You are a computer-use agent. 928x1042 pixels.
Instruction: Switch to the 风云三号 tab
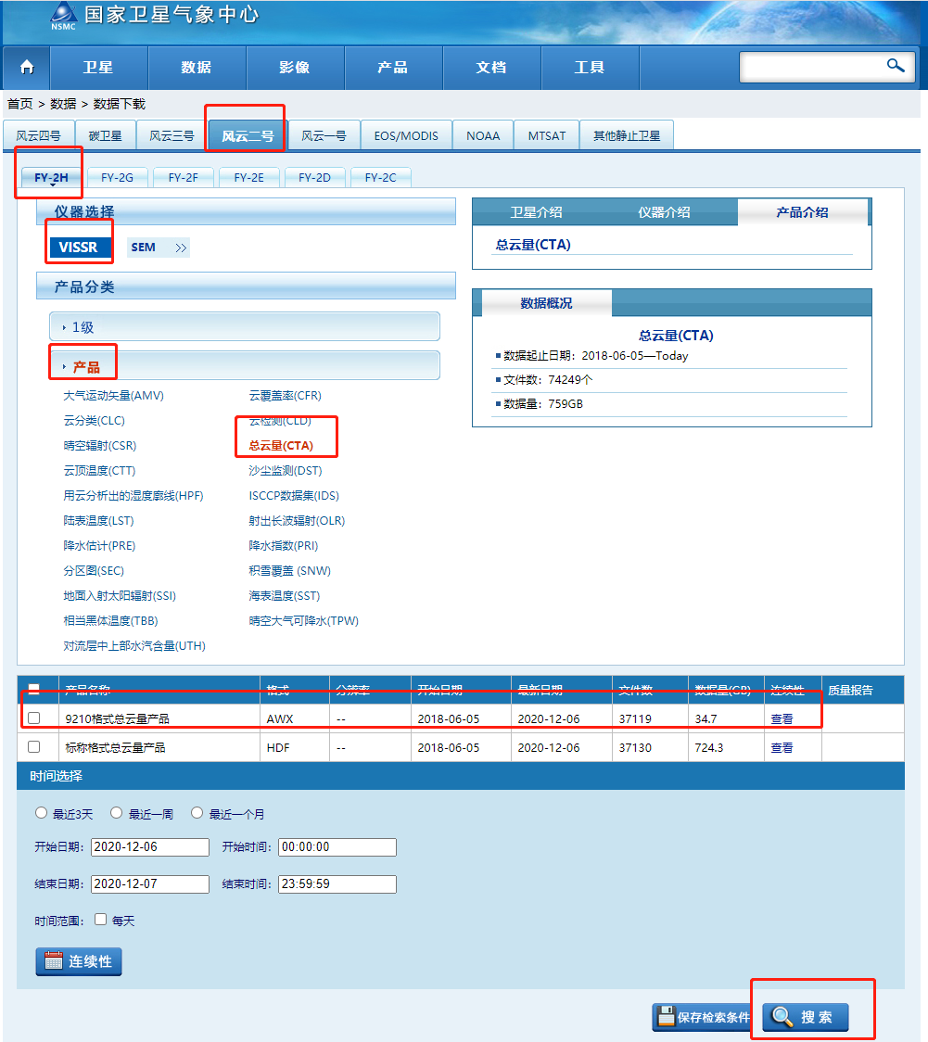(x=172, y=135)
